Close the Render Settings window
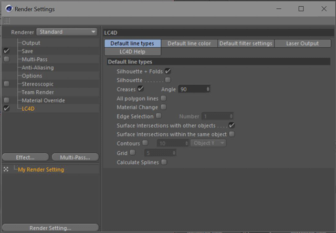The image size is (336, 233). point(324,8)
